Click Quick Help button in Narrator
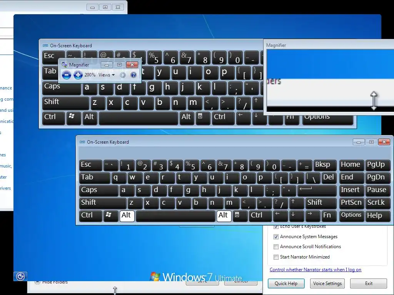The height and width of the screenshot is (295, 394). 286,283
